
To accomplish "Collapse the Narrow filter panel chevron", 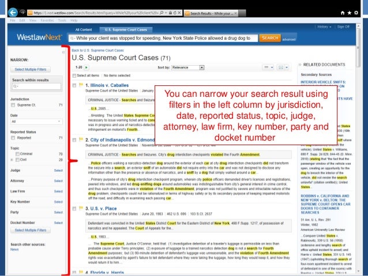I will click(x=63, y=52).
